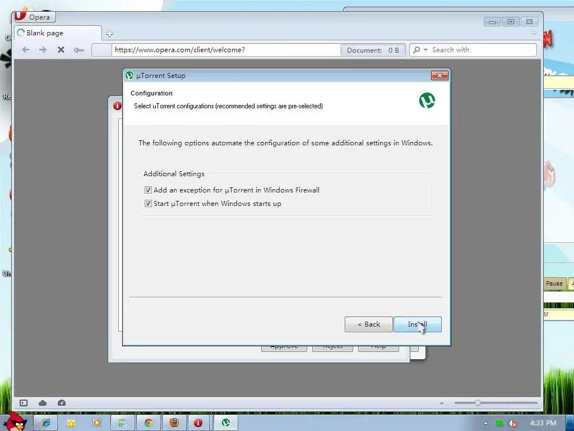
Task: Click Opera's back navigation arrow
Action: 25,50
